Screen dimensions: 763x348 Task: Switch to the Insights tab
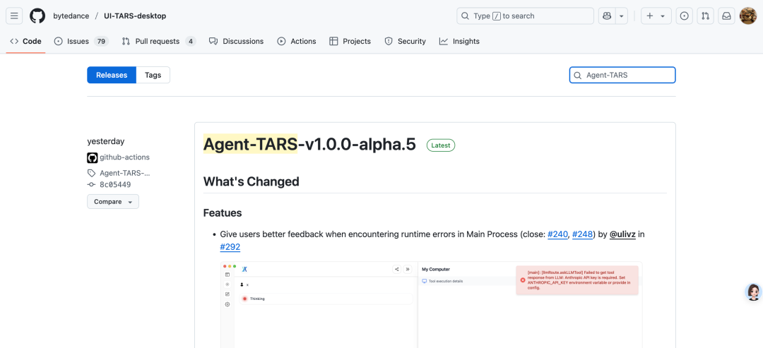[459, 42]
